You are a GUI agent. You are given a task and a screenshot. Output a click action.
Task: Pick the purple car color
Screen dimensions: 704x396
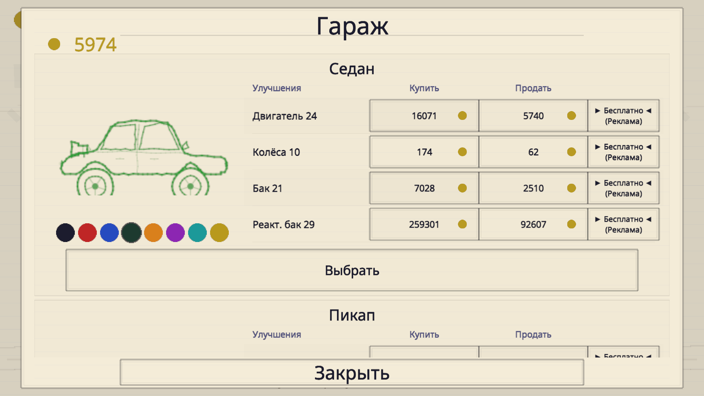(x=175, y=232)
